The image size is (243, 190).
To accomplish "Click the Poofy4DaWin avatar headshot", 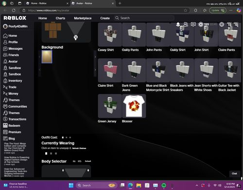I will 5,26.
